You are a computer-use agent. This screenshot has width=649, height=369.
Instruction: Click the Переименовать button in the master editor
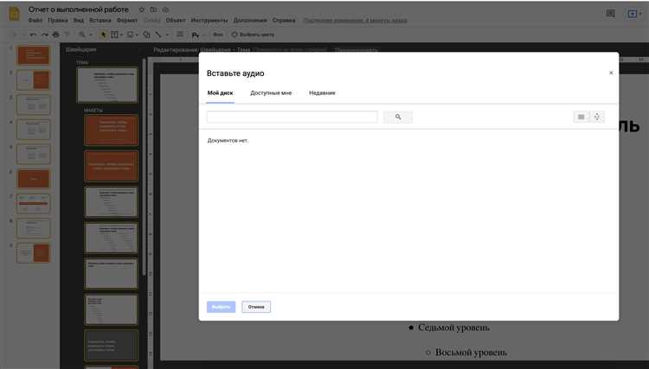[357, 50]
